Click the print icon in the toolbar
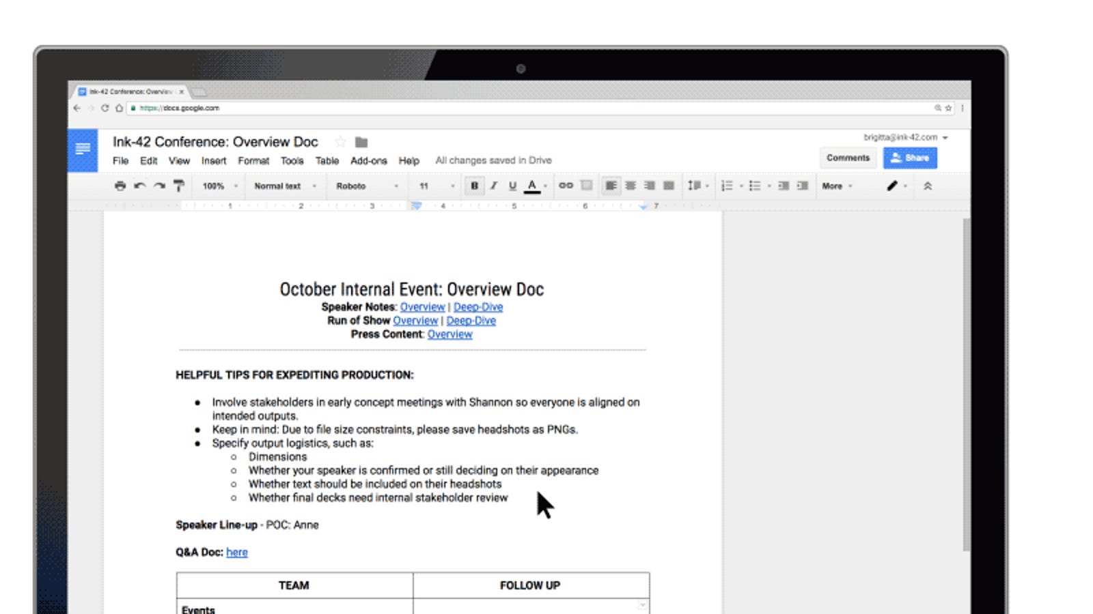Image resolution: width=1093 pixels, height=614 pixels. coord(120,186)
